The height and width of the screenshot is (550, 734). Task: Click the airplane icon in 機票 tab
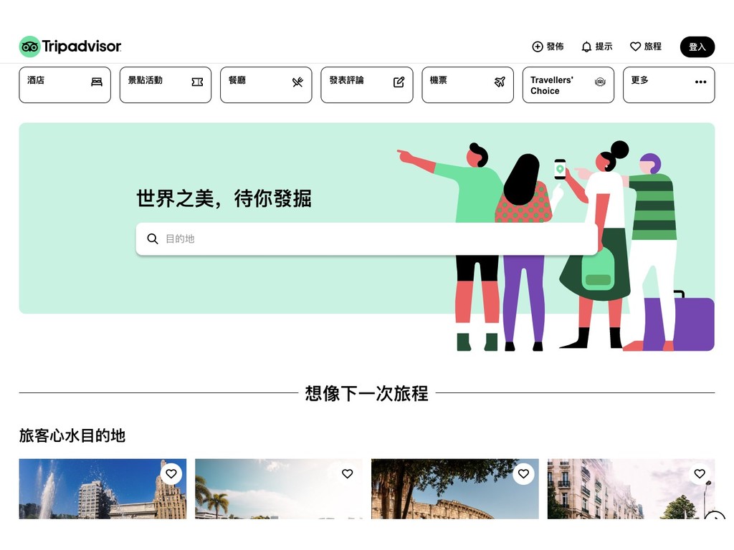tap(500, 82)
